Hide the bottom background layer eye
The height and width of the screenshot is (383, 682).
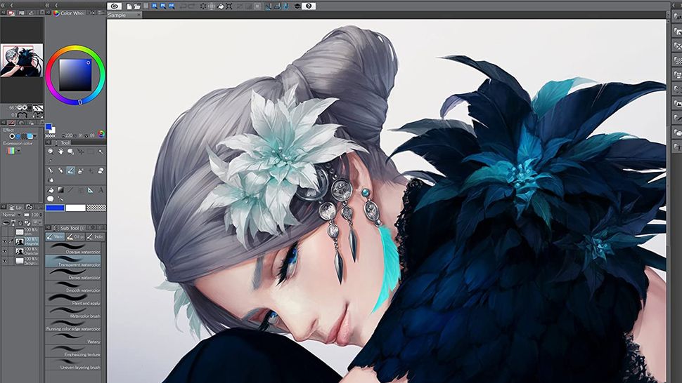(5, 261)
